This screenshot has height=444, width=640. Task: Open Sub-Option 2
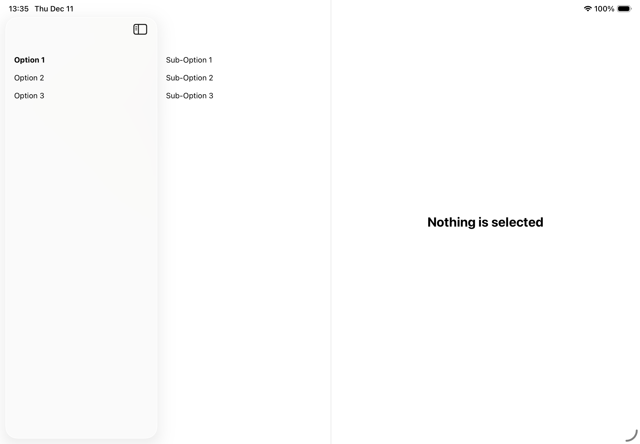tap(190, 78)
